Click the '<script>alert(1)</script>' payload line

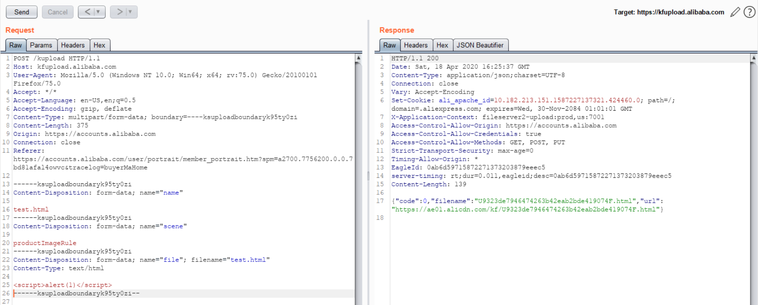(62, 285)
